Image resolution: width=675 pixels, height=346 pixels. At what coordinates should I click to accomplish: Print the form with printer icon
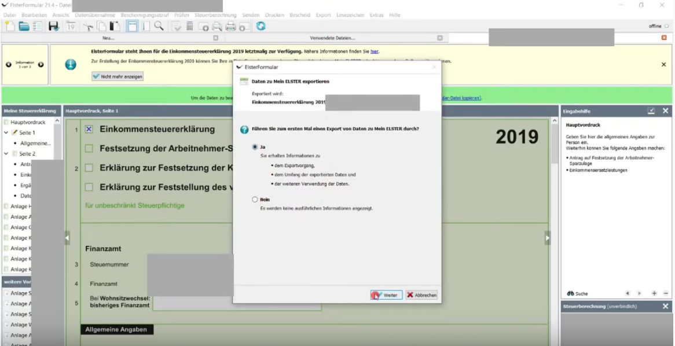pyautogui.click(x=231, y=26)
